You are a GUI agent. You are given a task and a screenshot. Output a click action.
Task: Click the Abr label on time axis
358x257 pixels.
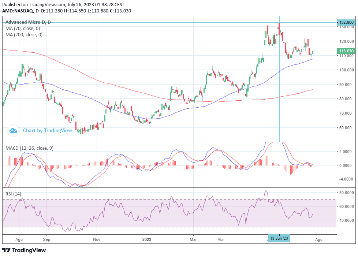(x=221, y=239)
